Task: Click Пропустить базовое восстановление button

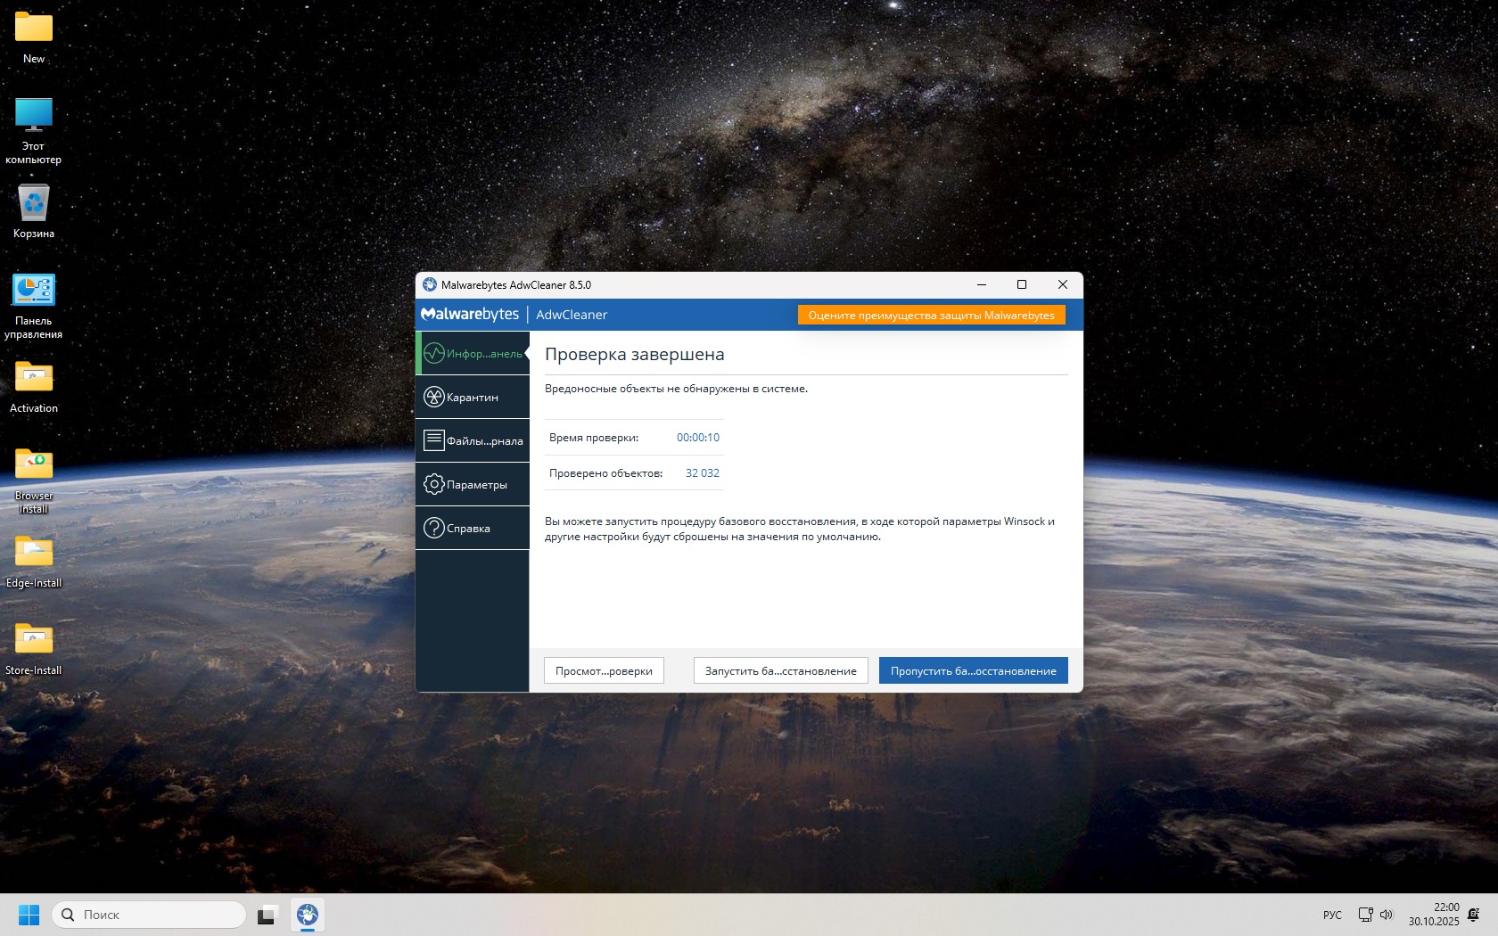Action: click(x=973, y=671)
